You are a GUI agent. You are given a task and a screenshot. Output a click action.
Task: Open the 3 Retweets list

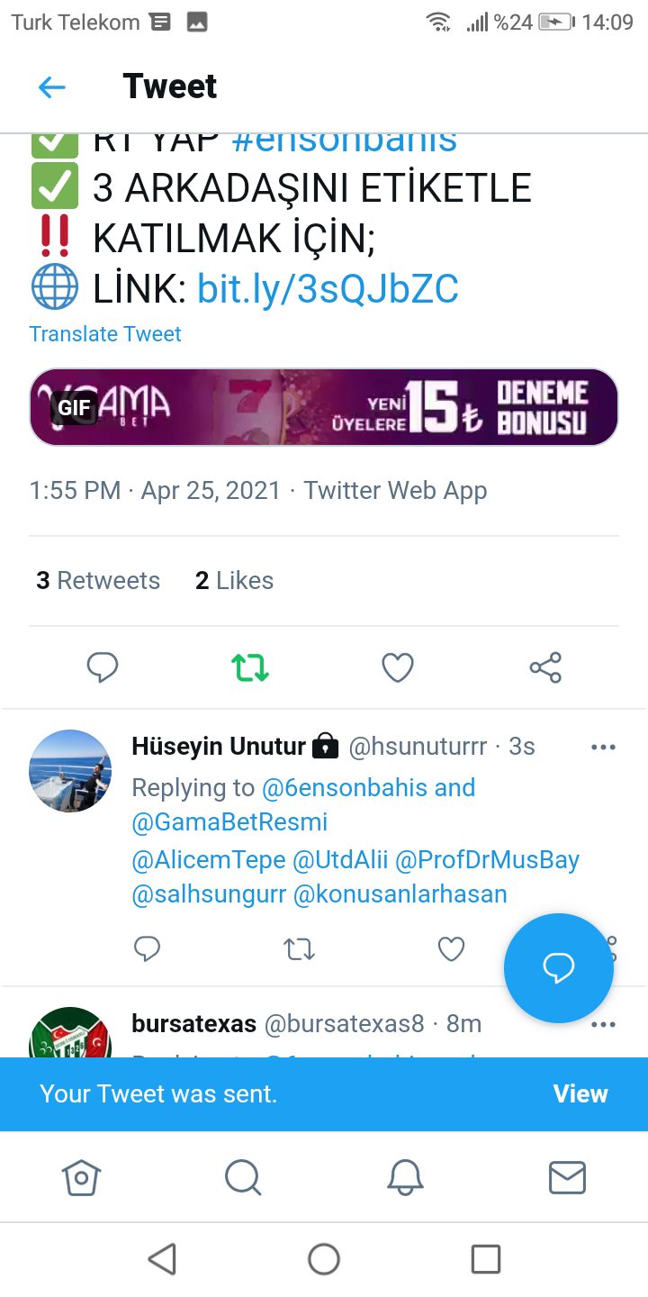98,581
